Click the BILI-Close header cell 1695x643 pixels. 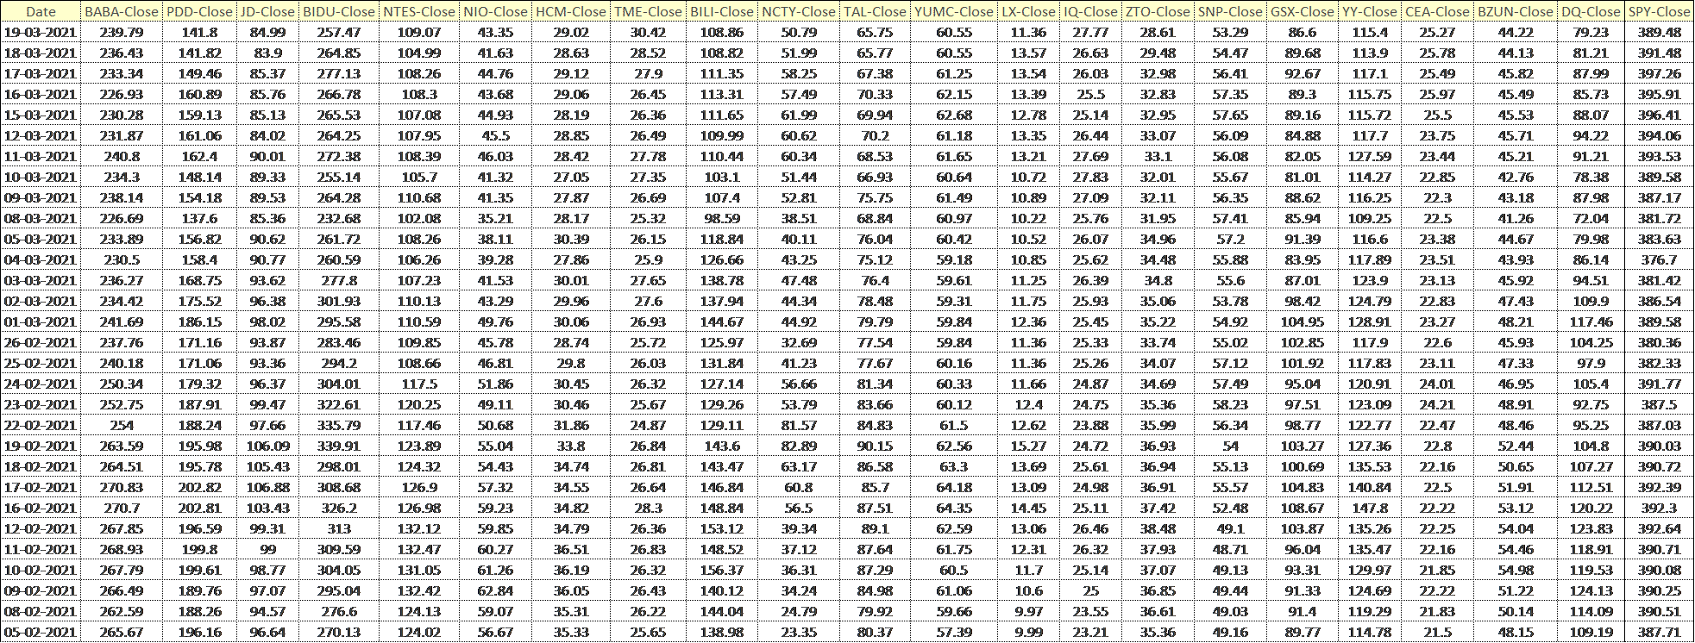pos(722,11)
